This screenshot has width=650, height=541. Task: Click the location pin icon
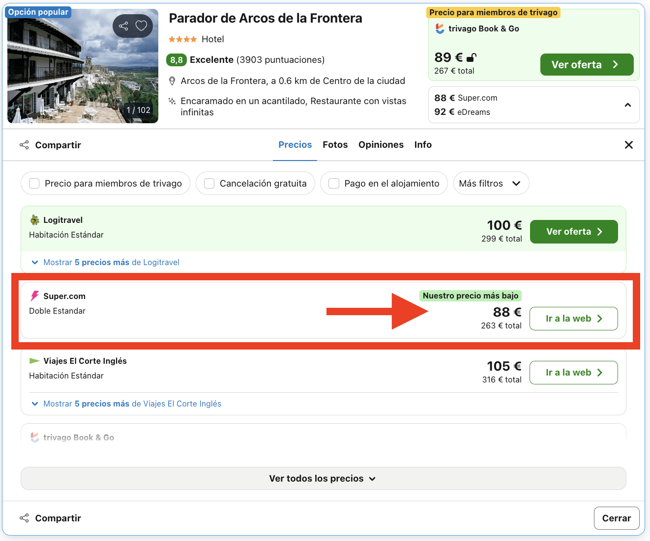tap(172, 81)
